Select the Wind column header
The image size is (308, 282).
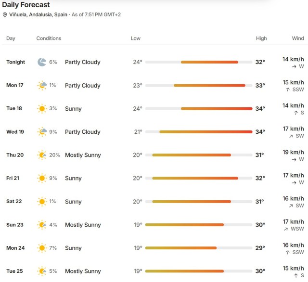tap(298, 38)
